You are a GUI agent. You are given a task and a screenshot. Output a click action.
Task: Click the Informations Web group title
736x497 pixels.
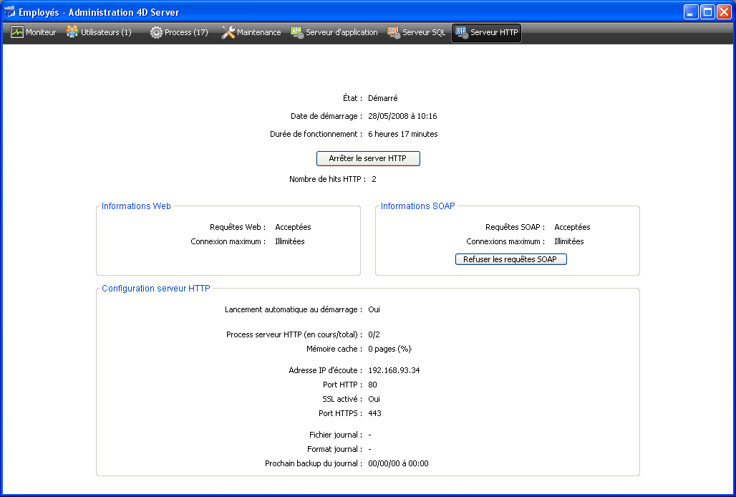(136, 206)
